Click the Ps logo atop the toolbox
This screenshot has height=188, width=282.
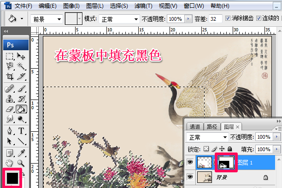16,45
